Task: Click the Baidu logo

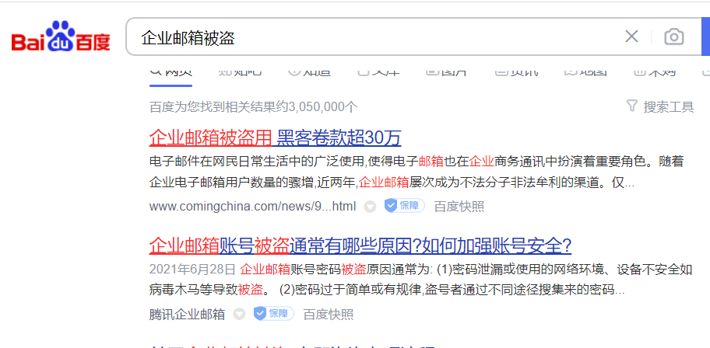Action: coord(61,37)
